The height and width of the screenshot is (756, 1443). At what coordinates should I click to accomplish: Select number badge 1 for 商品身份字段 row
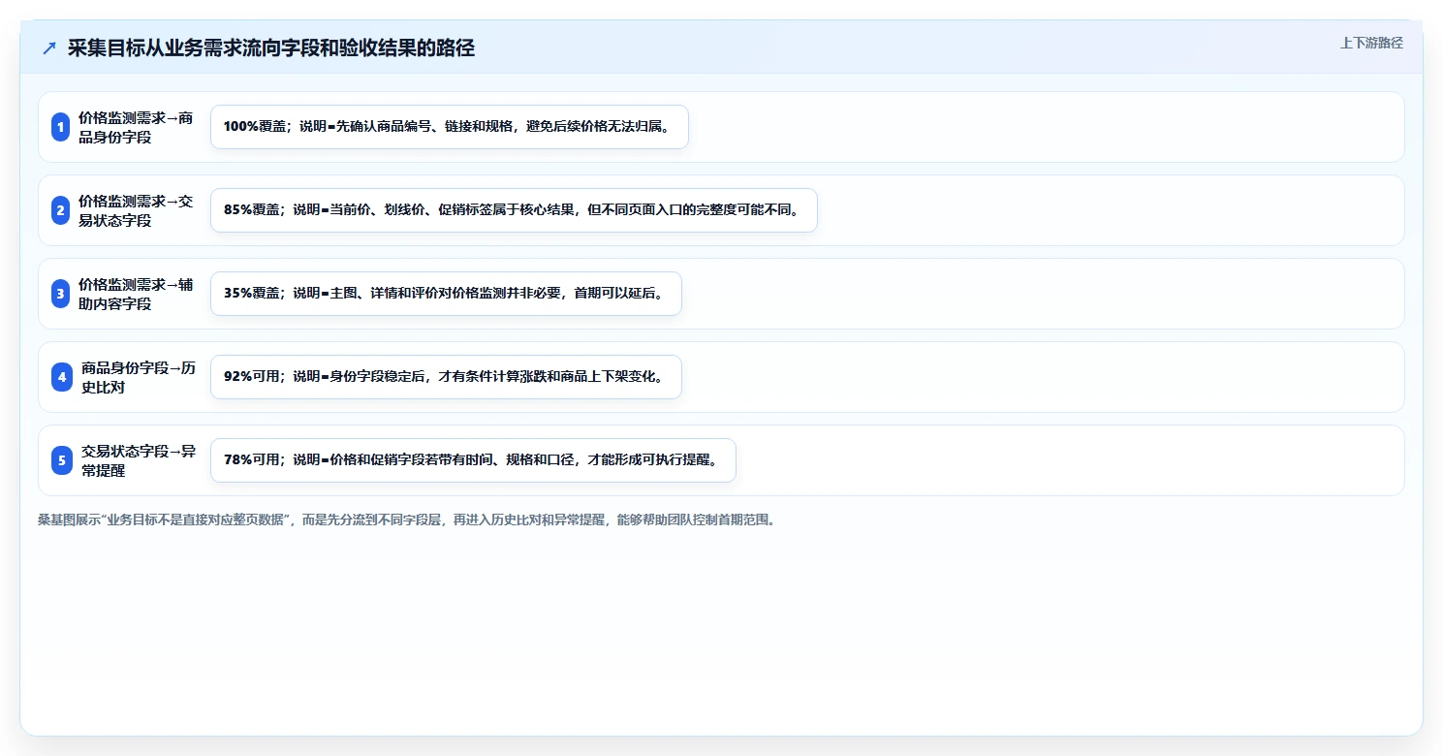click(61, 127)
